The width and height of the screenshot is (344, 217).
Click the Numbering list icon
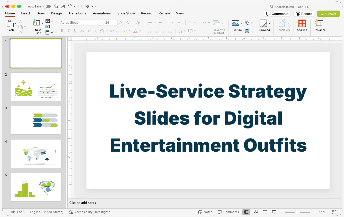[160, 23]
